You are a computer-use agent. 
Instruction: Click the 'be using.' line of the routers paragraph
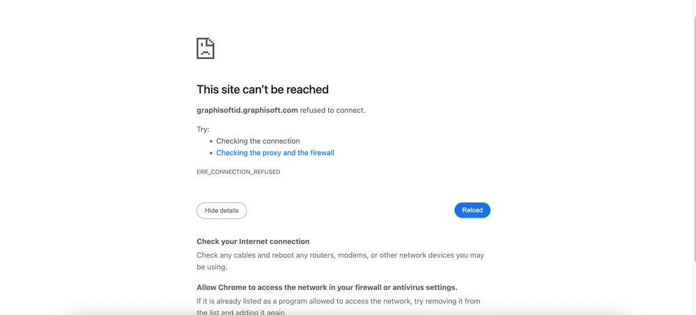(212, 267)
